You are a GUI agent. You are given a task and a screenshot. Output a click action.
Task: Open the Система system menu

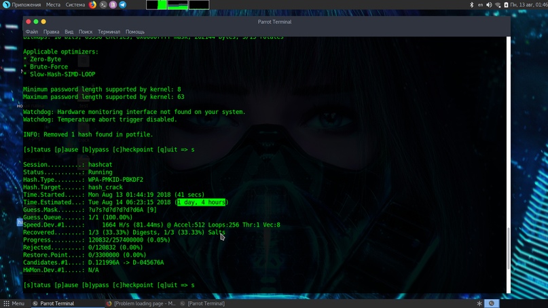[75, 5]
